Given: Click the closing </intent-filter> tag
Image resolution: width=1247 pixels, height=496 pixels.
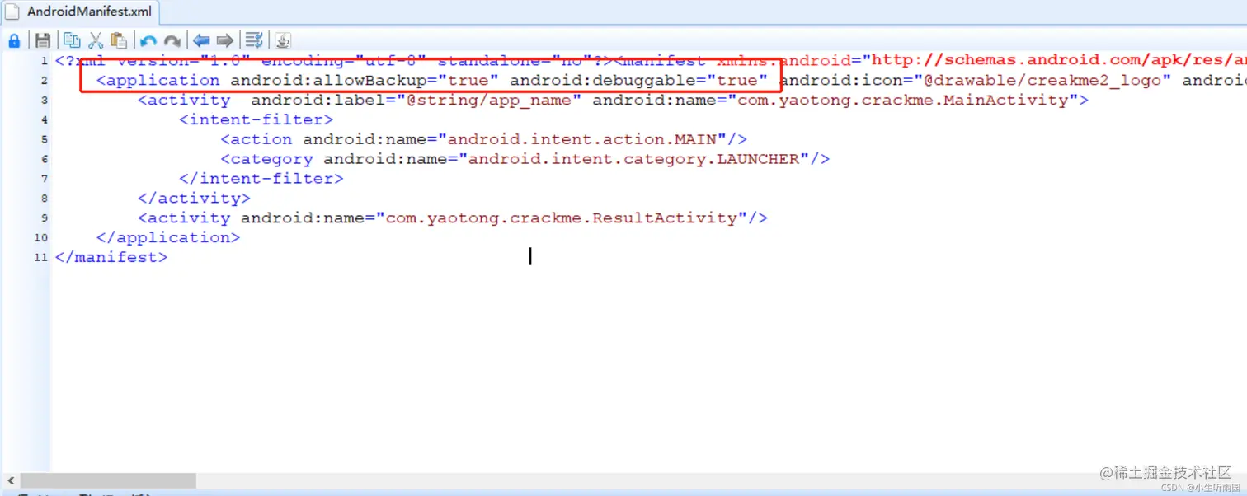Looking at the screenshot, I should click(261, 179).
